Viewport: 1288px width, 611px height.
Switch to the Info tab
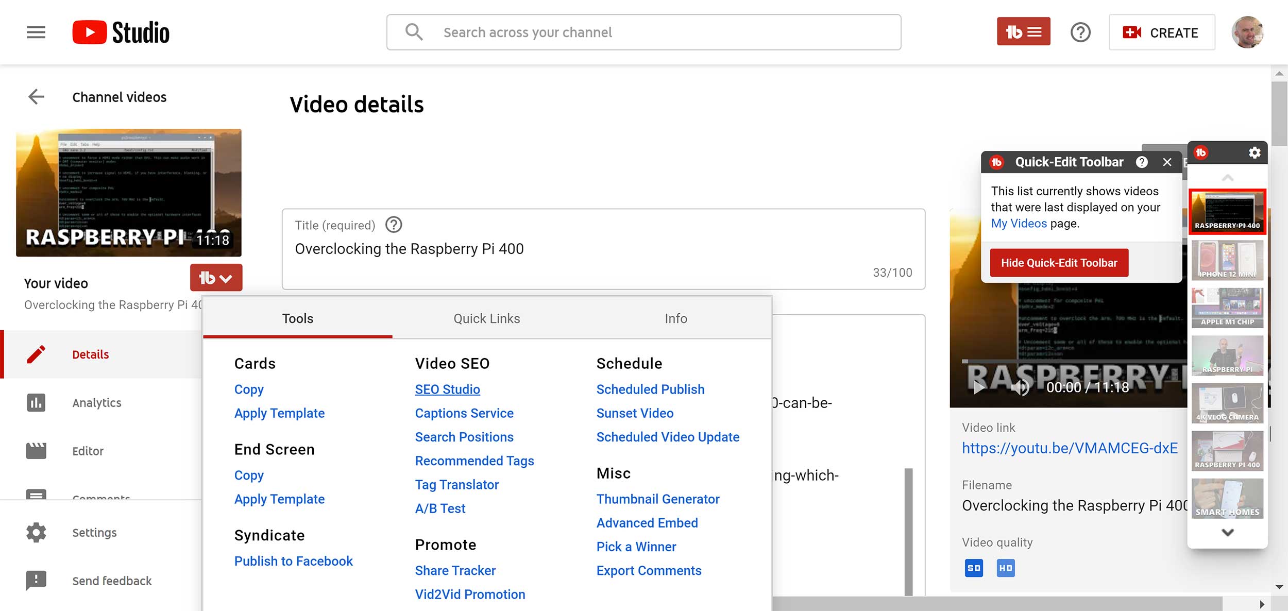[x=676, y=318]
